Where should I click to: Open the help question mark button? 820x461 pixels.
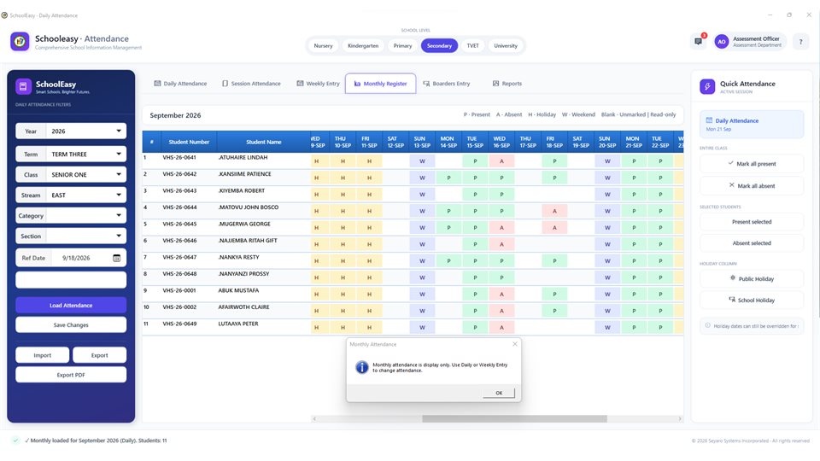800,42
